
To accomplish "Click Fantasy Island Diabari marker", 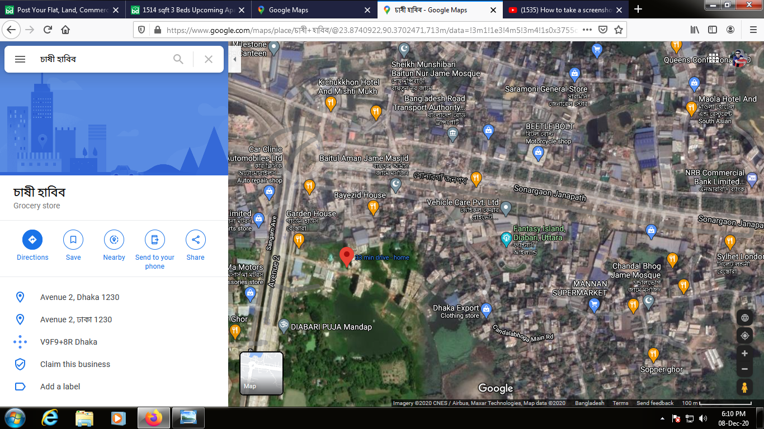I will coord(506,239).
